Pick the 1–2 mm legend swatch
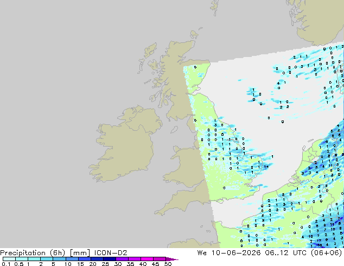Image resolution: width=344 pixels, height=266 pixels. (34, 259)
